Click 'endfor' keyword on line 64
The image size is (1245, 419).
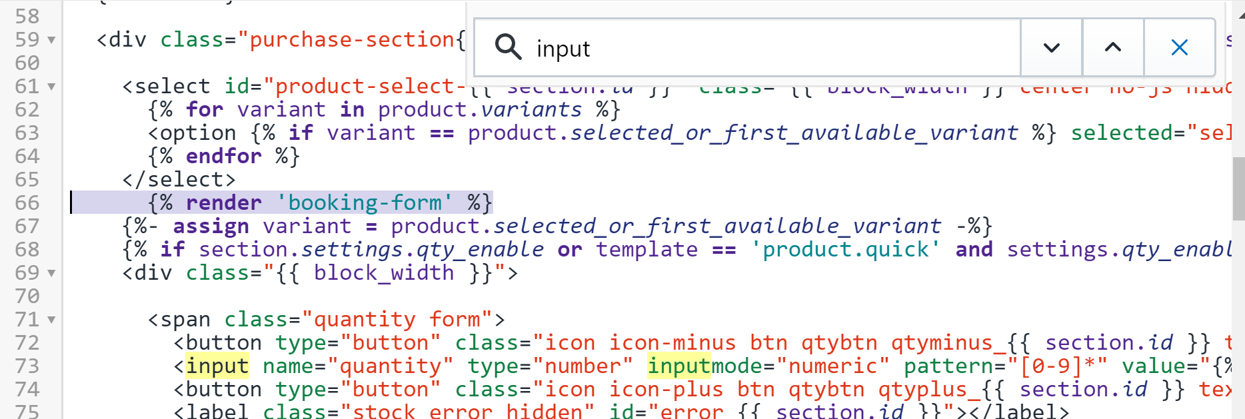click(x=224, y=156)
